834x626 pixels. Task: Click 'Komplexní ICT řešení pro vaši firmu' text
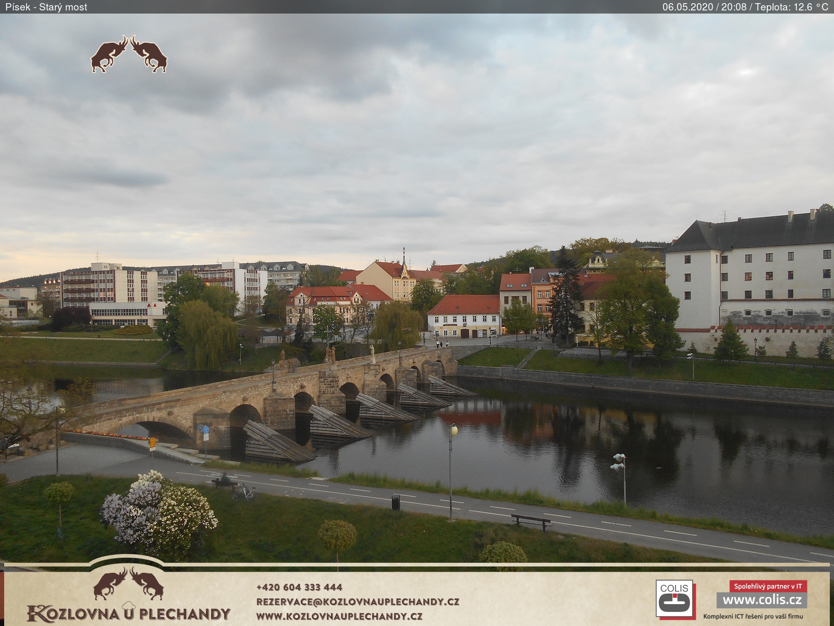coord(753,616)
